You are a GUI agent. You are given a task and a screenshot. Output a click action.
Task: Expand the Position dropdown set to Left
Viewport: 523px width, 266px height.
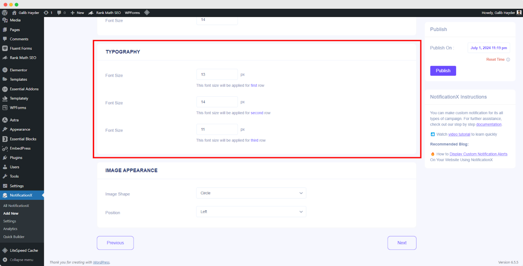tap(251, 211)
